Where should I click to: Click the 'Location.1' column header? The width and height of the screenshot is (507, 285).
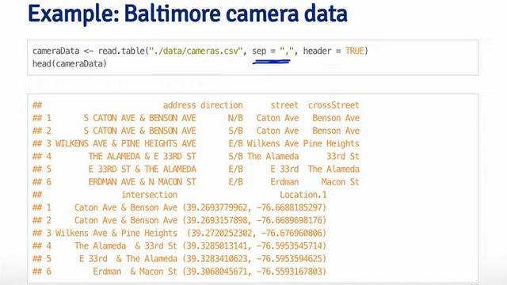click(x=303, y=195)
